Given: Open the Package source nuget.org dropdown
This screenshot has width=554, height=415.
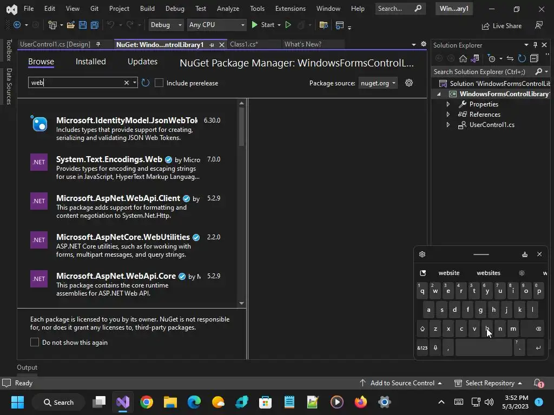Looking at the screenshot, I should tap(378, 83).
